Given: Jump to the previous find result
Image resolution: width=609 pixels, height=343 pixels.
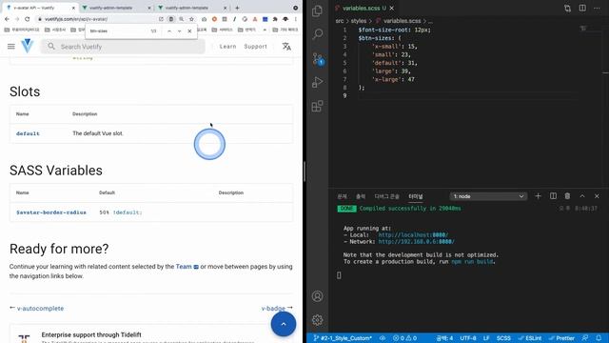Looking at the screenshot, I should [169, 31].
